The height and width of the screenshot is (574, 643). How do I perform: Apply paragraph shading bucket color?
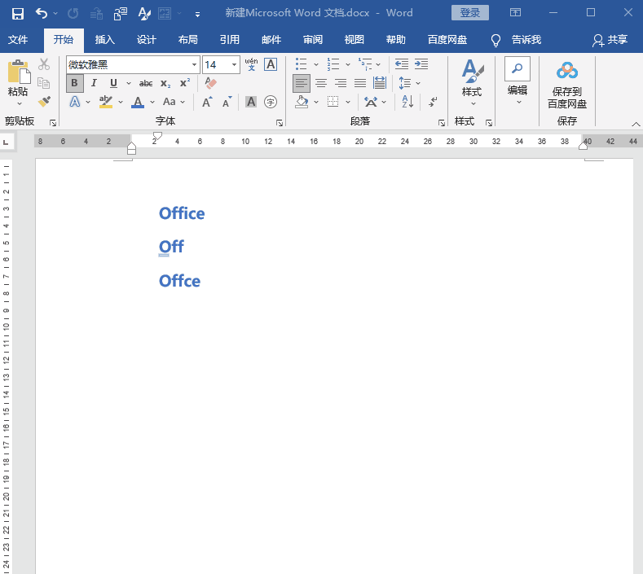[302, 102]
